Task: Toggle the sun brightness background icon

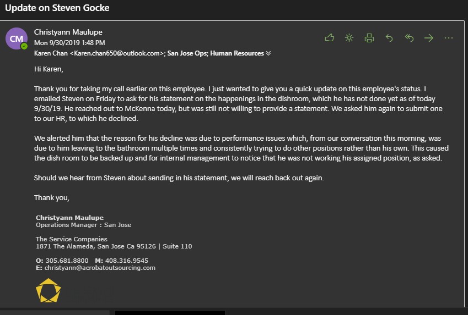Action: point(349,38)
